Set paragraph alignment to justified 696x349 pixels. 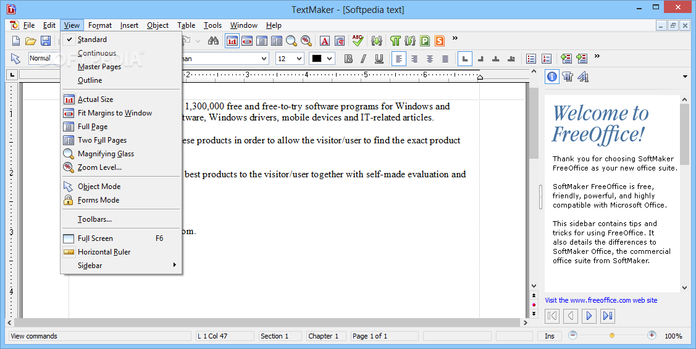[445, 59]
